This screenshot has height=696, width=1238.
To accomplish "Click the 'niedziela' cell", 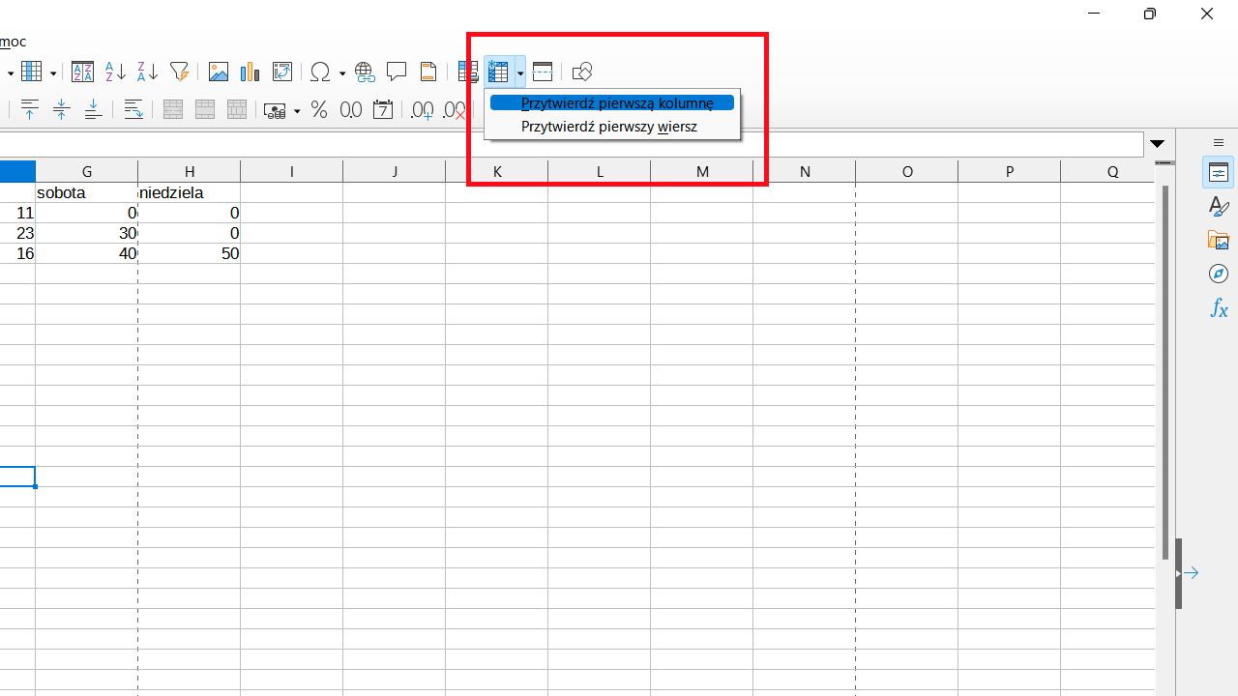I will [190, 192].
